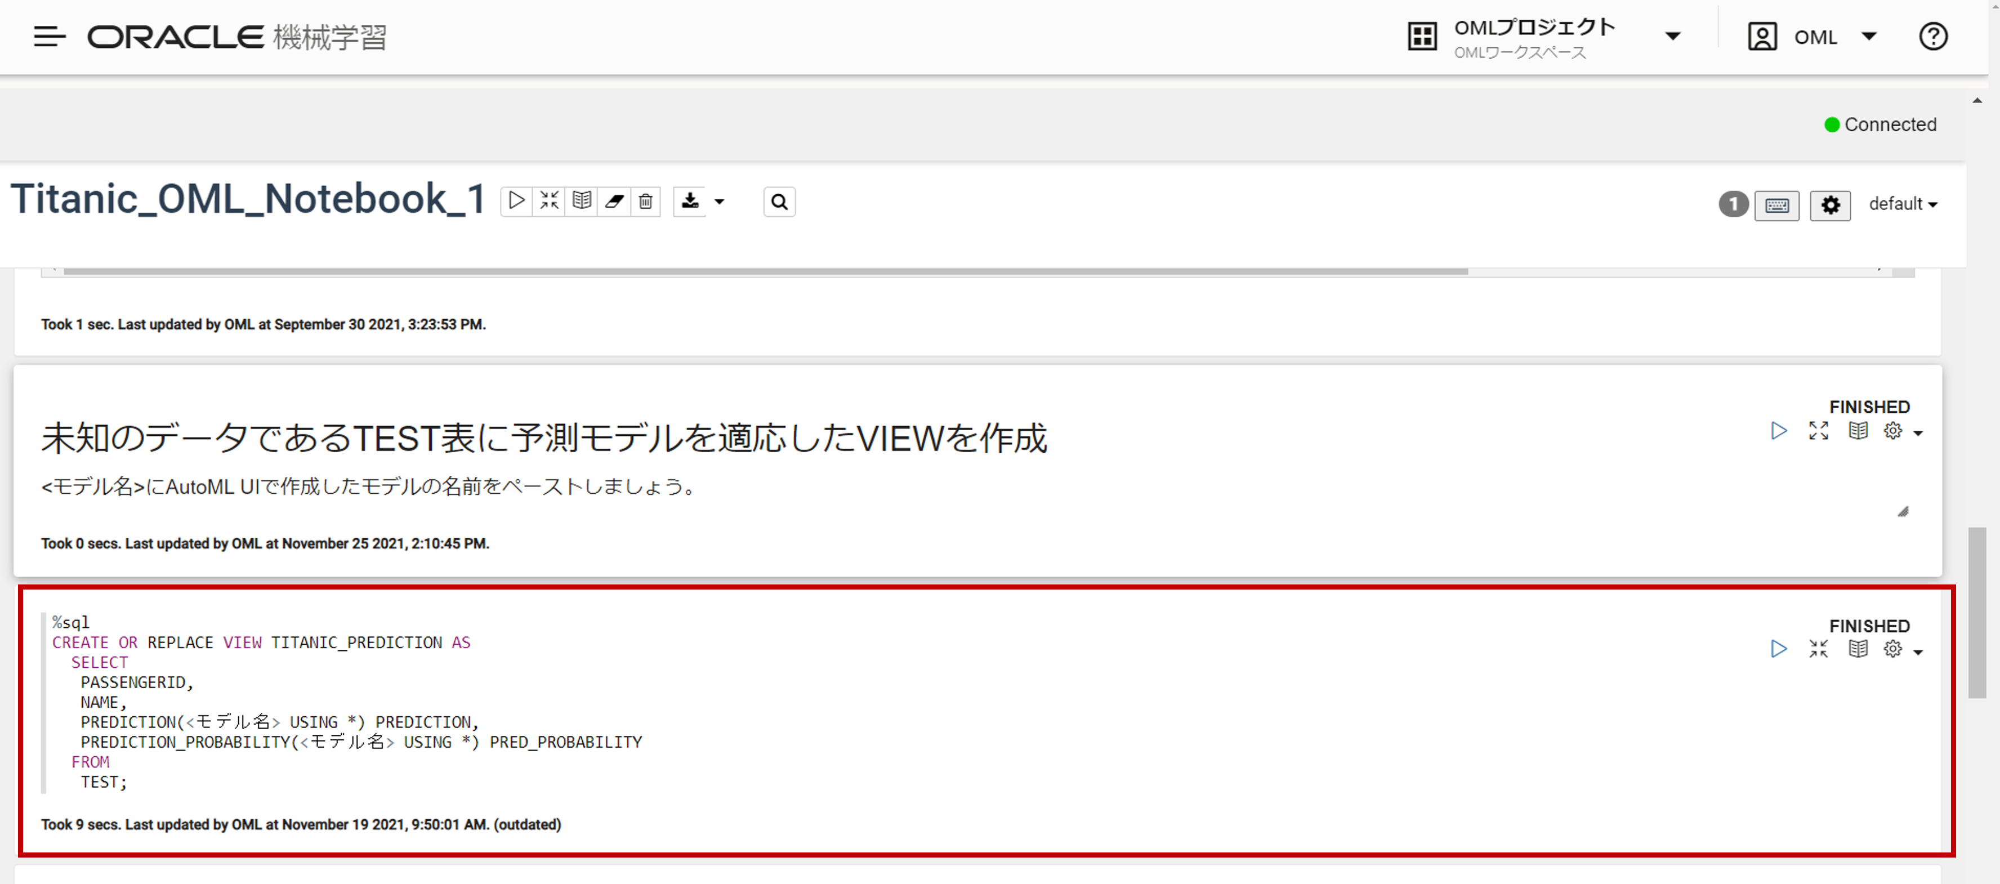Image resolution: width=2000 pixels, height=884 pixels.
Task: Expand the export notebook dropdown arrow
Action: 720,202
